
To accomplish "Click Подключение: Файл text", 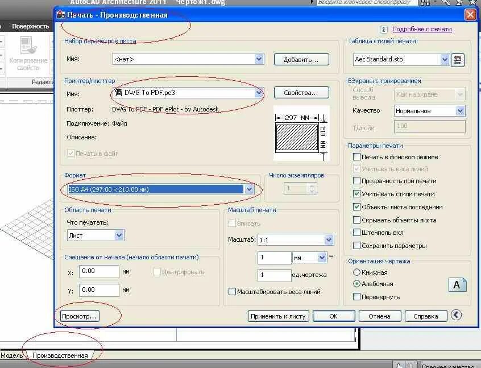I will (x=97, y=123).
